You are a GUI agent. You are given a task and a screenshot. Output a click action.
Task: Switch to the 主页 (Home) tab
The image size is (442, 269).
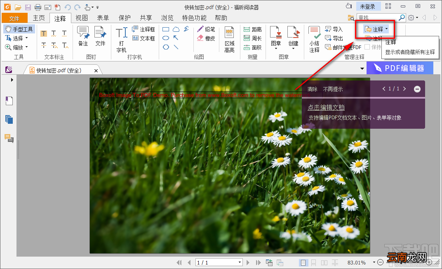[x=39, y=18]
